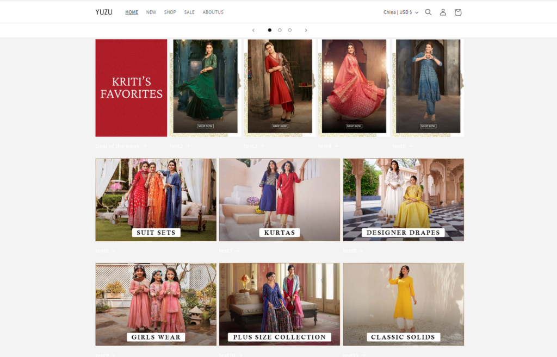The width and height of the screenshot is (557, 357).
Task: Open the SHOP menu item
Action: [x=170, y=12]
